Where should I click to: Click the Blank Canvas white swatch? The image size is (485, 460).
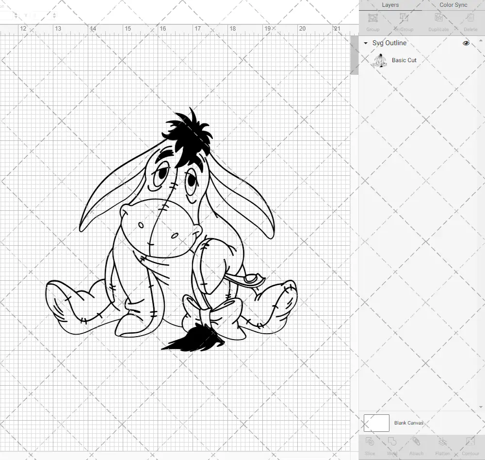point(376,423)
